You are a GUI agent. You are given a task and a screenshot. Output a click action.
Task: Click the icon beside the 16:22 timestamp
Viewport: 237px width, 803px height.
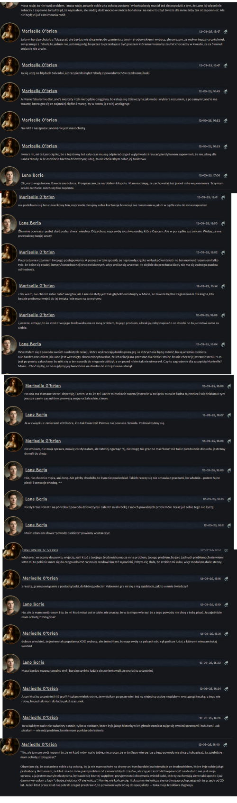pyautogui.click(x=227, y=663)
